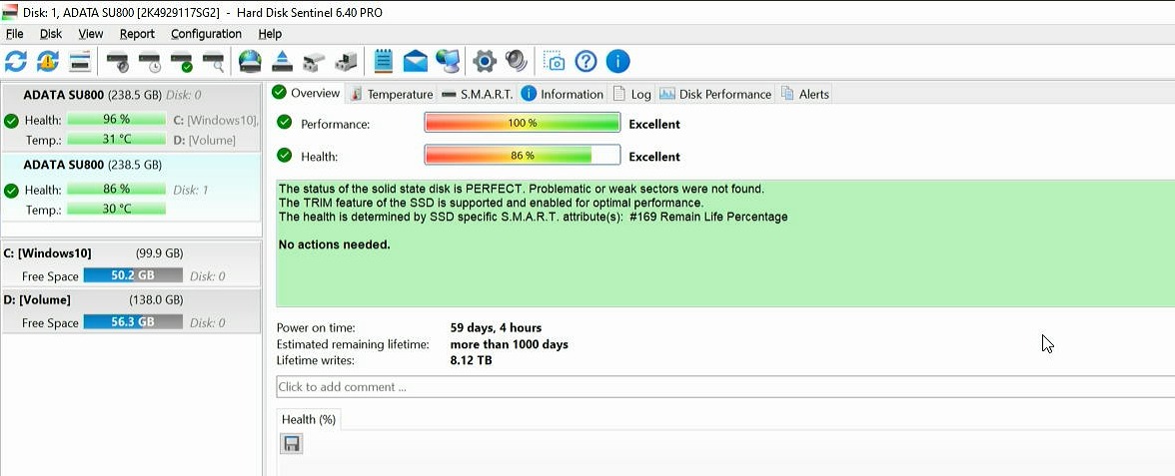Viewport: 1175px width, 476px height.
Task: Open the Report menu
Action: pos(137,34)
